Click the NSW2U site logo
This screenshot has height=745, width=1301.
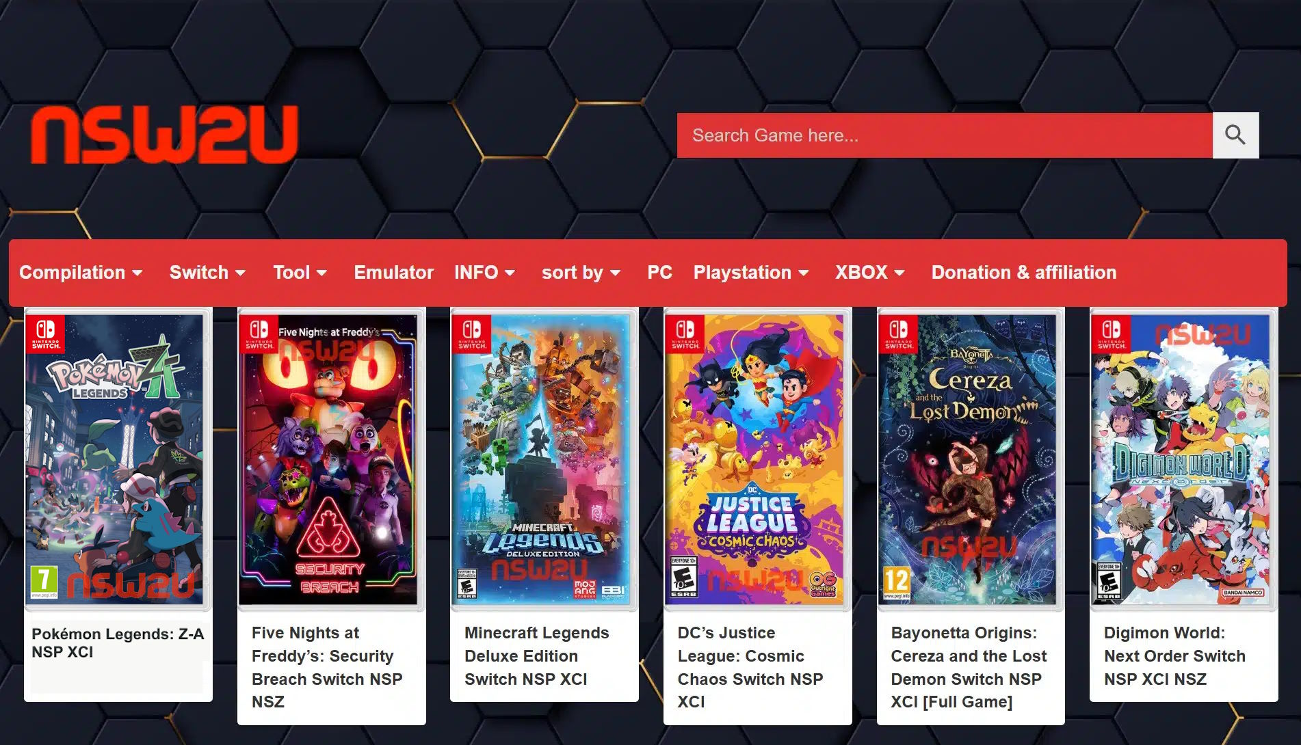165,135
